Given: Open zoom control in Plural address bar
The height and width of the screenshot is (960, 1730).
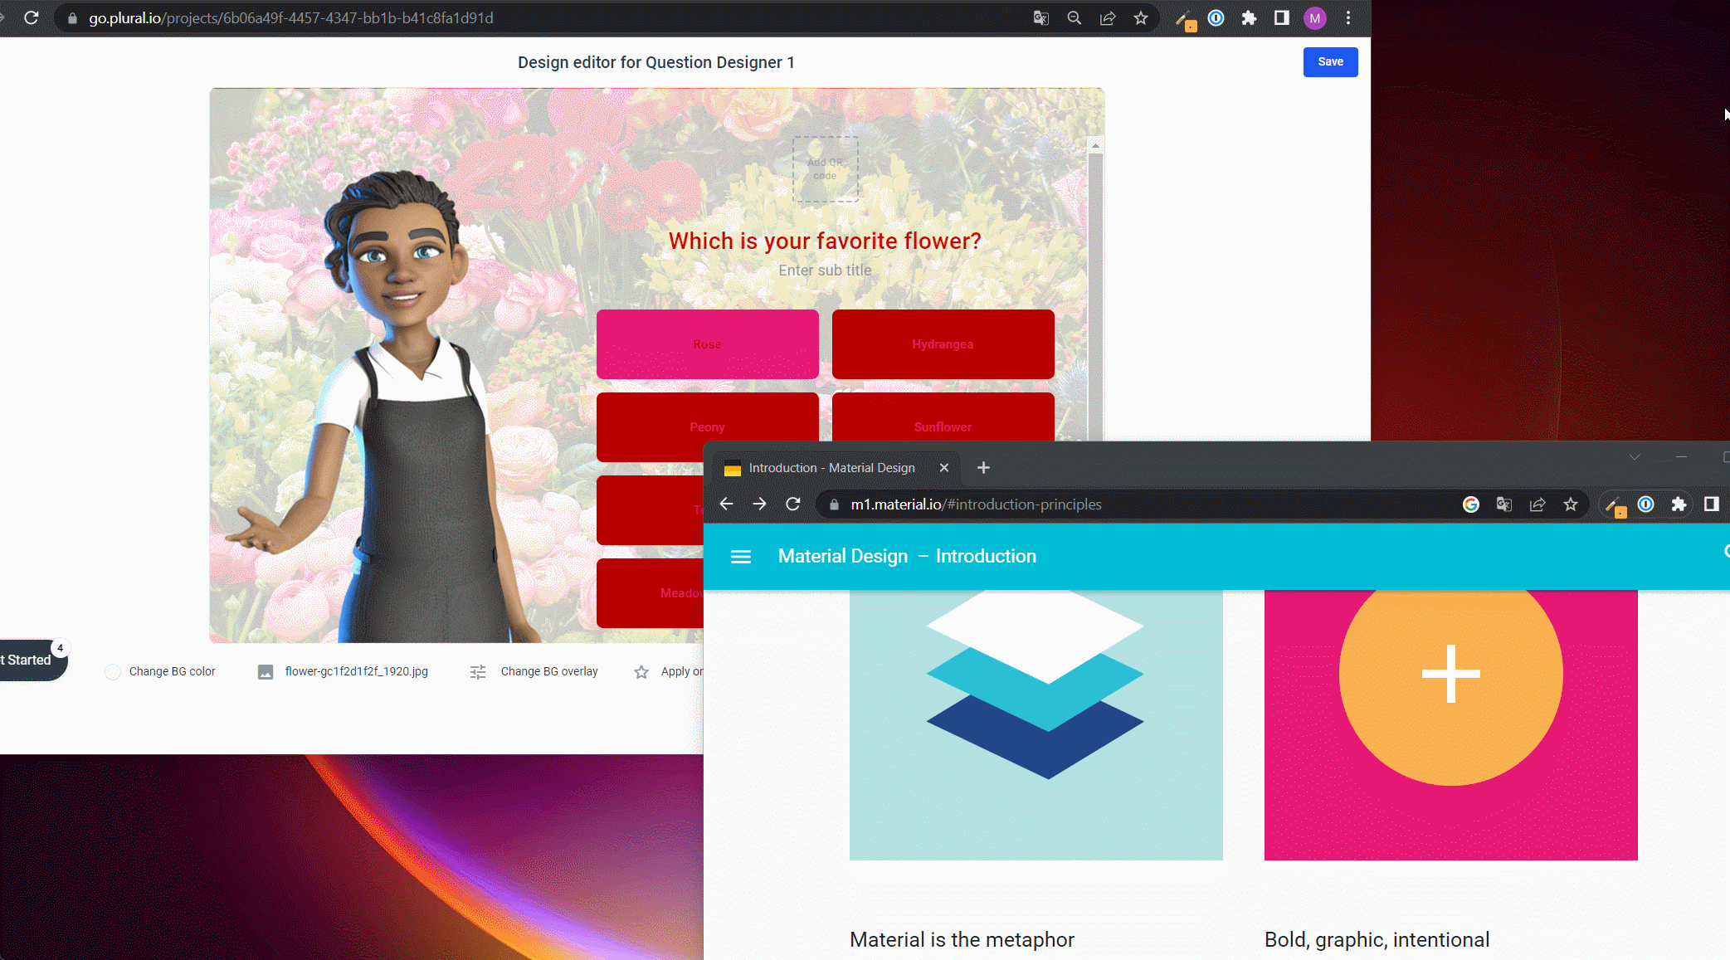Looking at the screenshot, I should [x=1074, y=17].
